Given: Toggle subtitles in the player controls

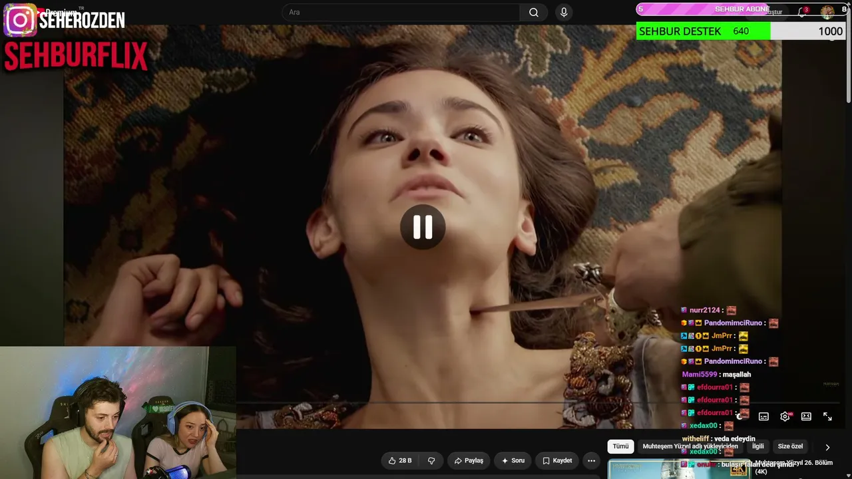Looking at the screenshot, I should (x=763, y=416).
